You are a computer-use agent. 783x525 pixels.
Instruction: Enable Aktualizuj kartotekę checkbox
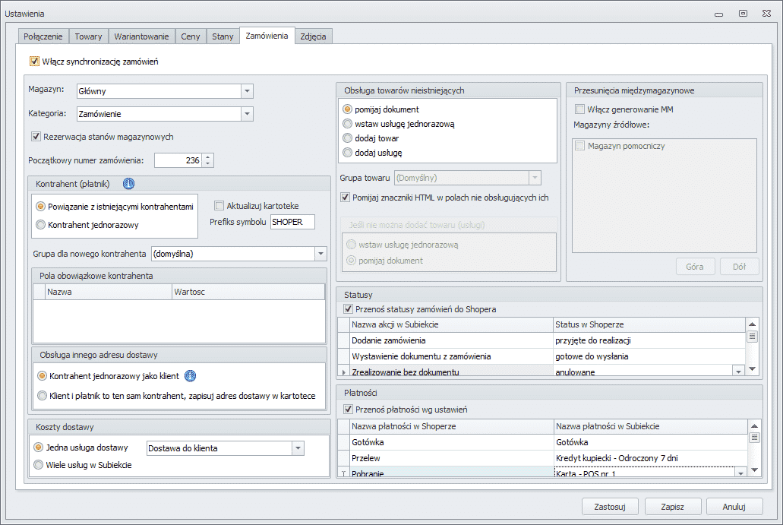point(219,205)
